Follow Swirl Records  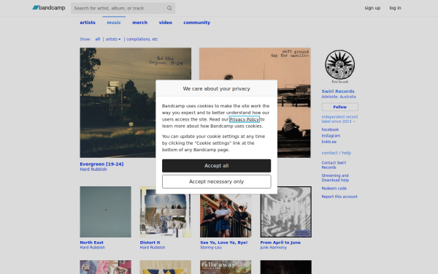[x=339, y=107]
